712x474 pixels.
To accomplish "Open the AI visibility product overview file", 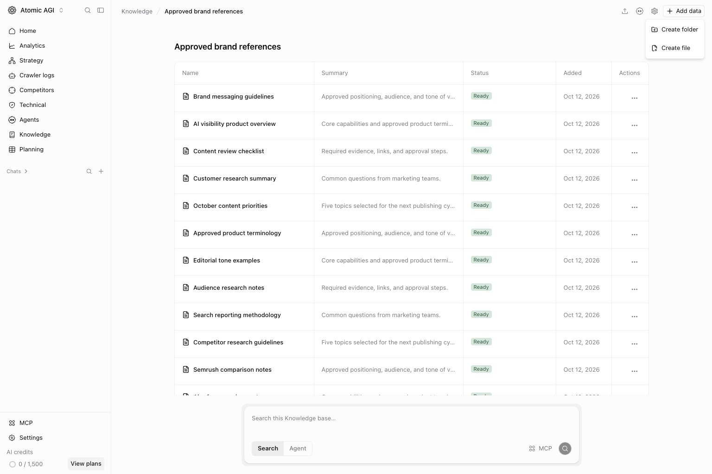I will tap(234, 124).
